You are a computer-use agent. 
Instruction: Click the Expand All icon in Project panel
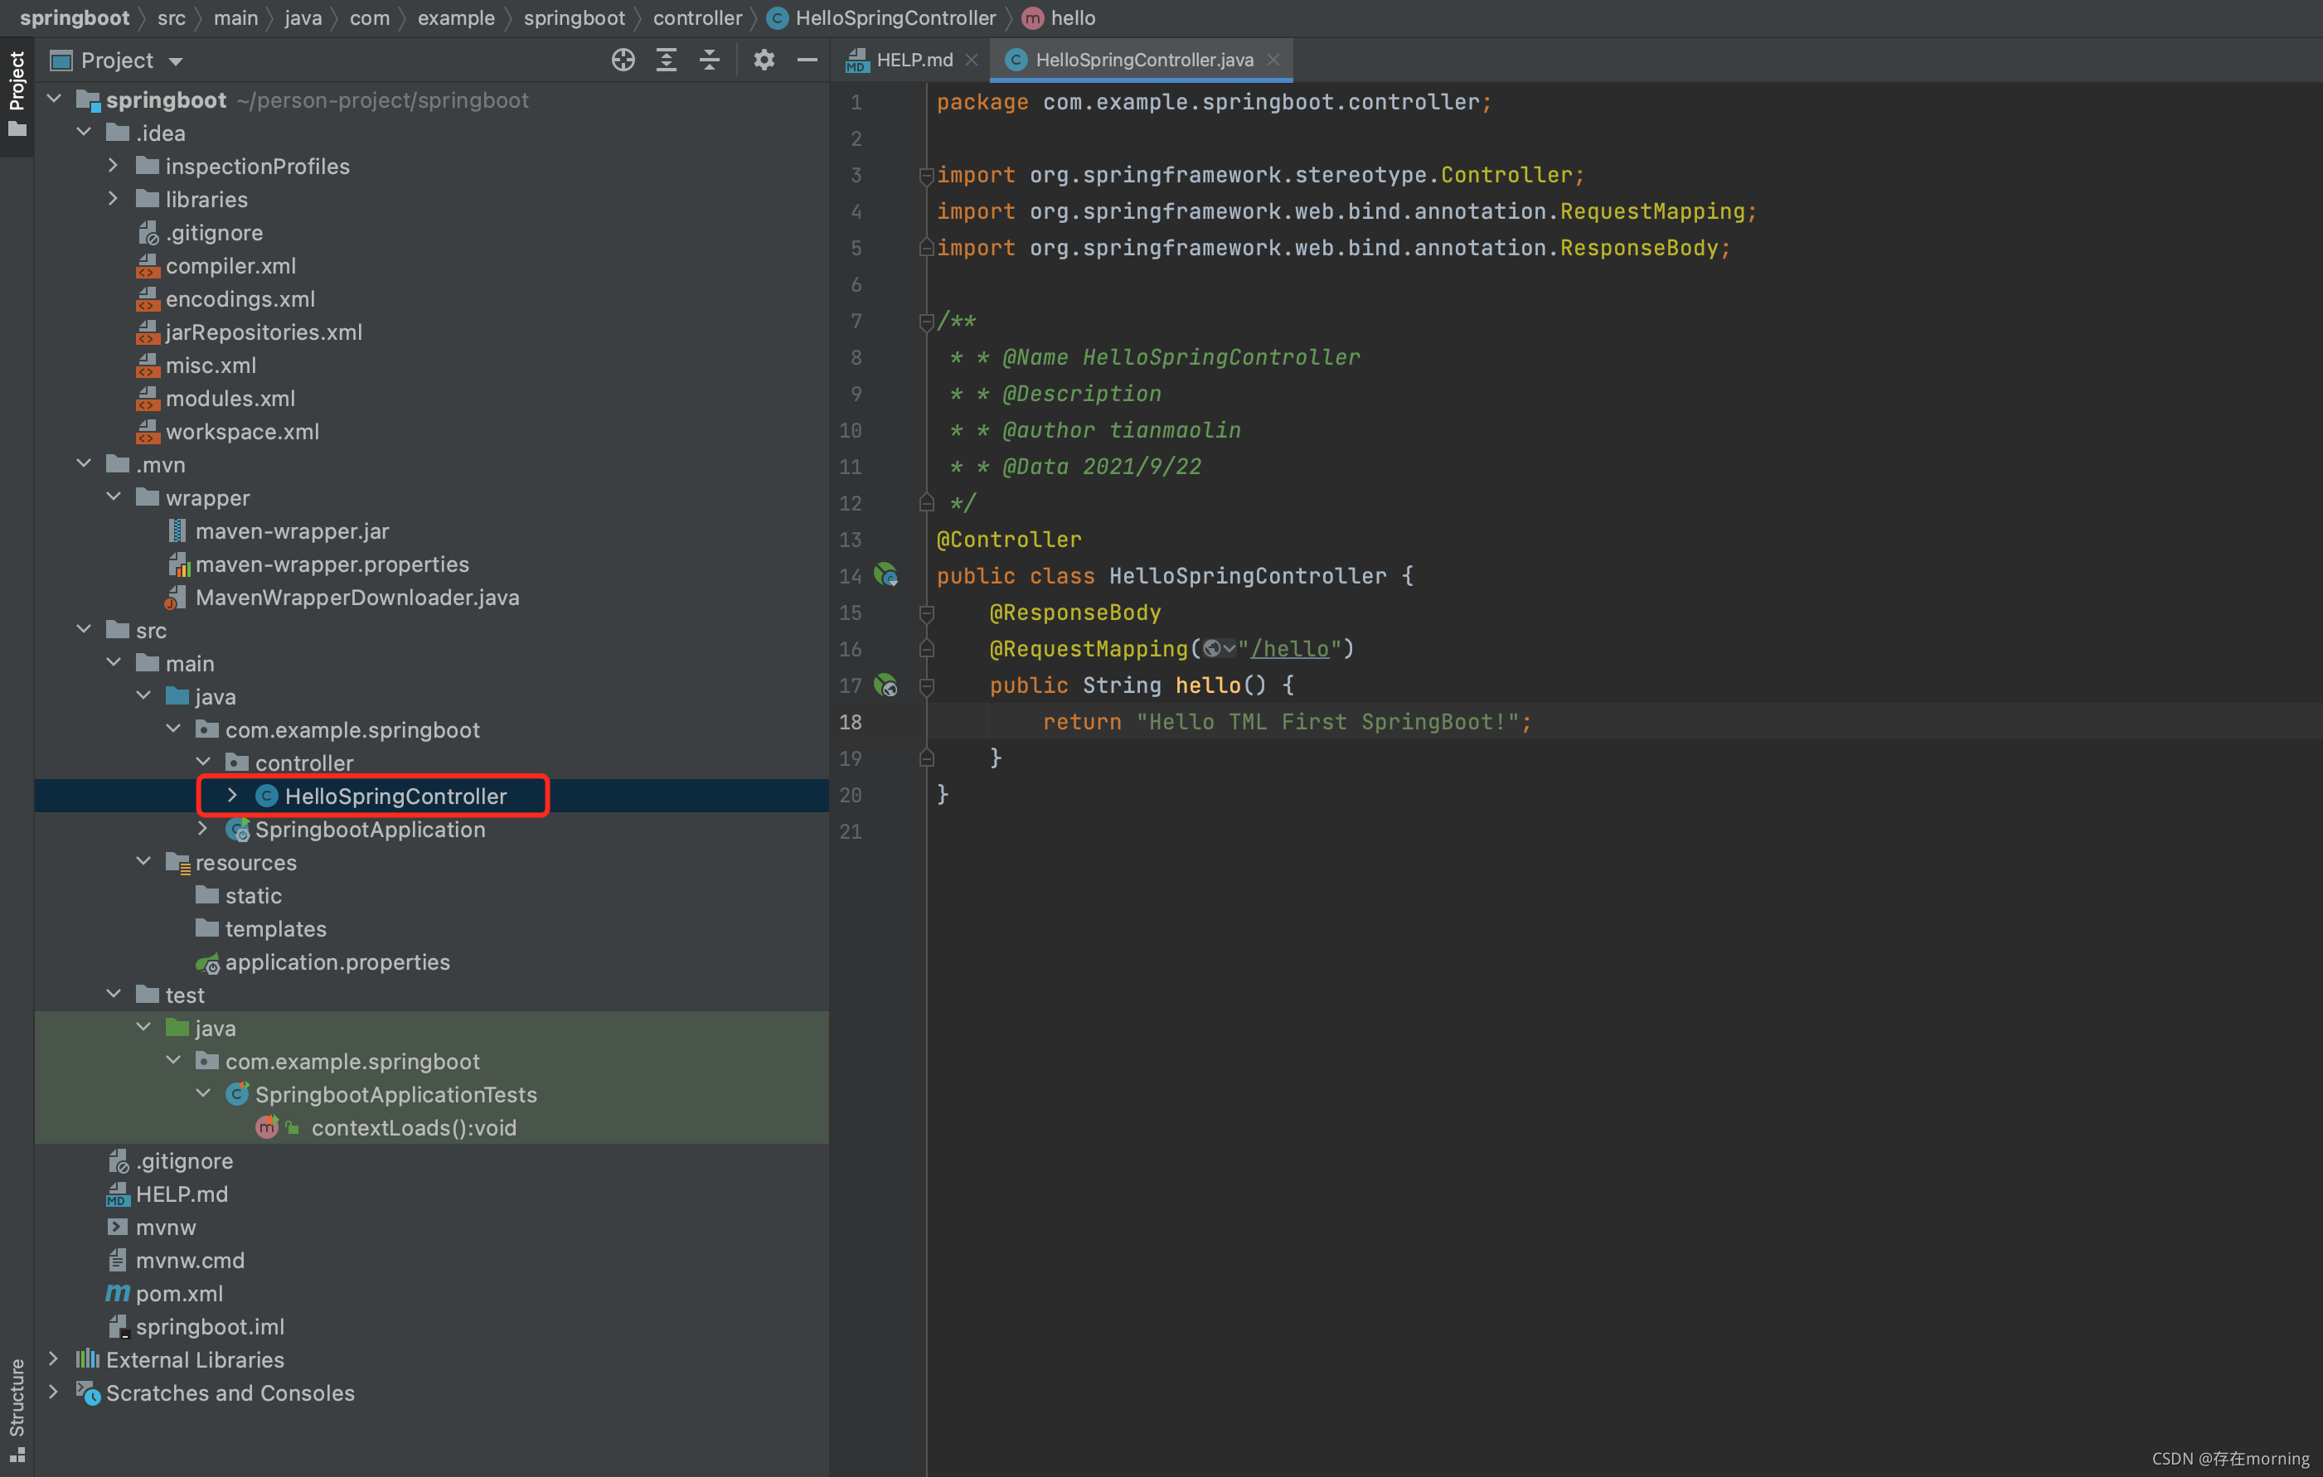667,60
